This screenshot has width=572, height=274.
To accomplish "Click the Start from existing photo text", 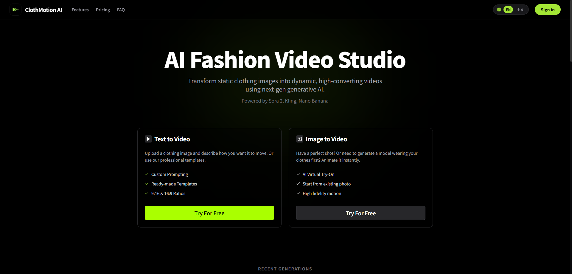I will coord(327,184).
